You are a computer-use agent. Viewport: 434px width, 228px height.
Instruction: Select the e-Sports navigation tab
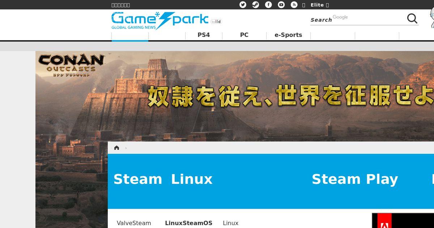[x=288, y=35]
